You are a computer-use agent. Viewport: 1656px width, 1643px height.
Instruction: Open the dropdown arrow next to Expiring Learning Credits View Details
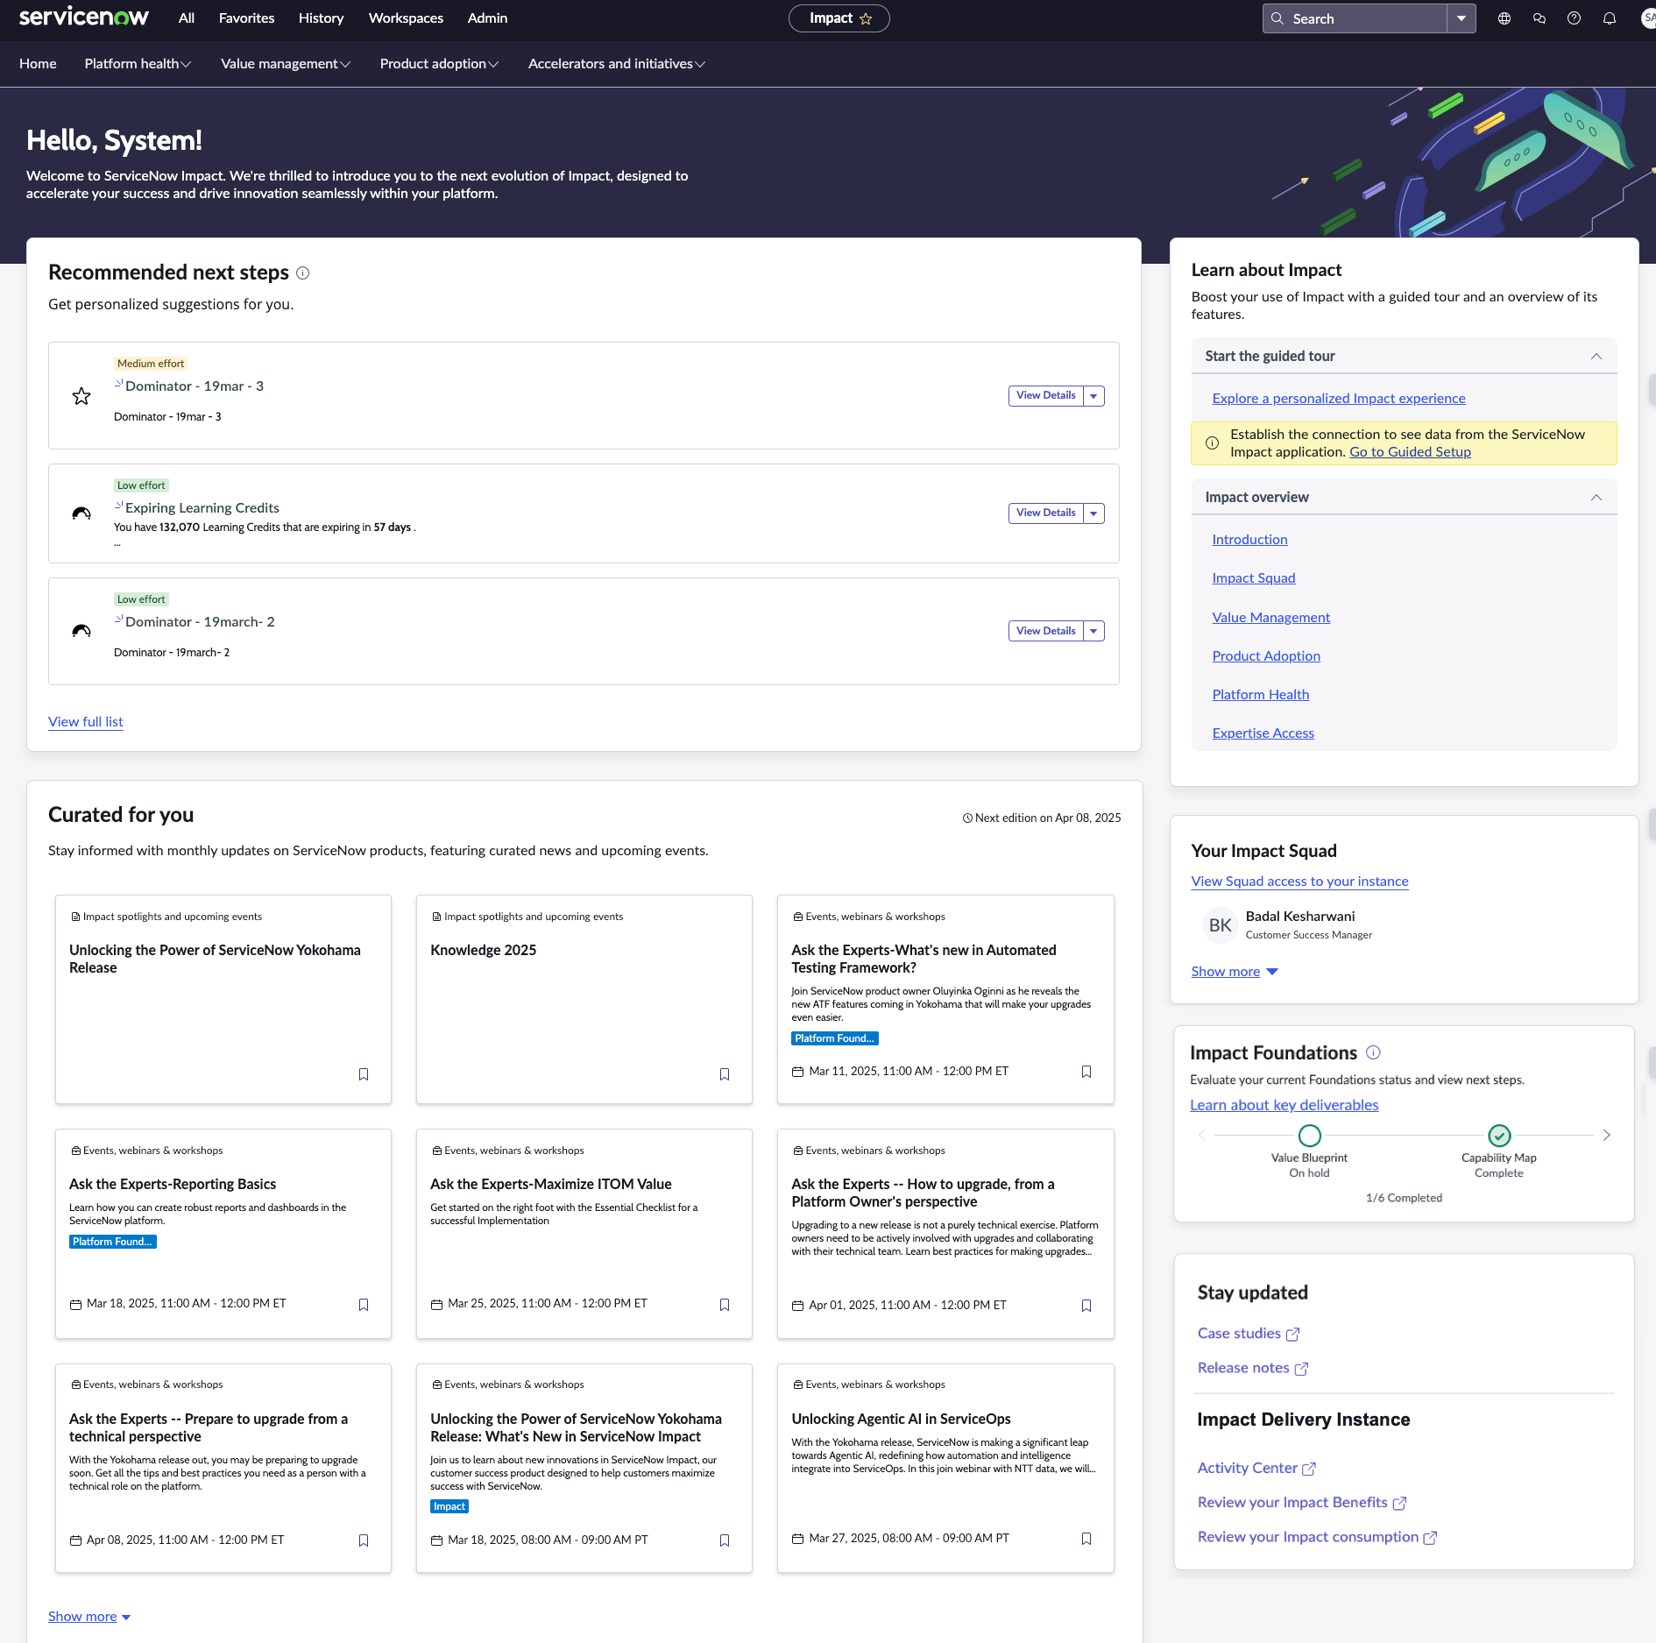[1093, 513]
